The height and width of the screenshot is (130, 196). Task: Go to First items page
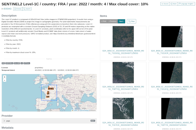coord(104,21)
